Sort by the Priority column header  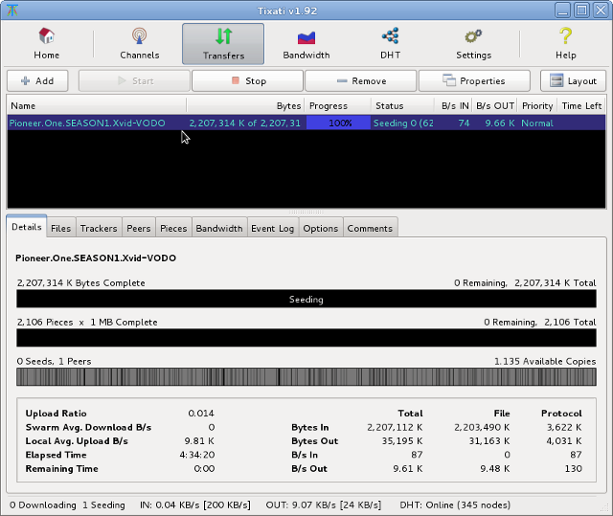click(x=537, y=106)
